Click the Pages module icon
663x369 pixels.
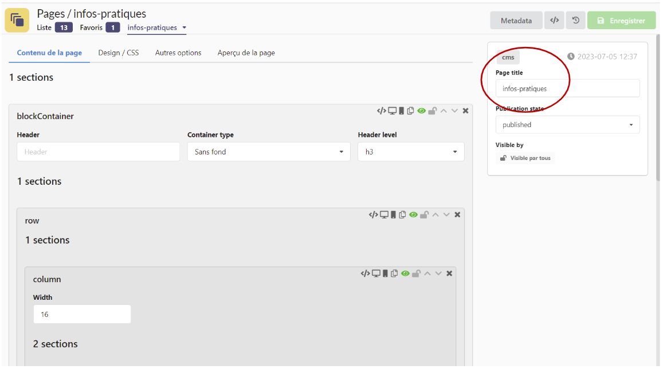(x=17, y=21)
